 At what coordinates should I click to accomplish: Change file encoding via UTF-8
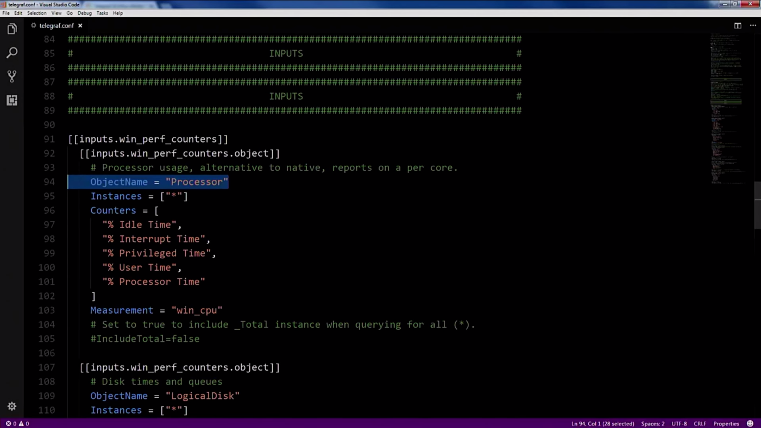tap(679, 423)
